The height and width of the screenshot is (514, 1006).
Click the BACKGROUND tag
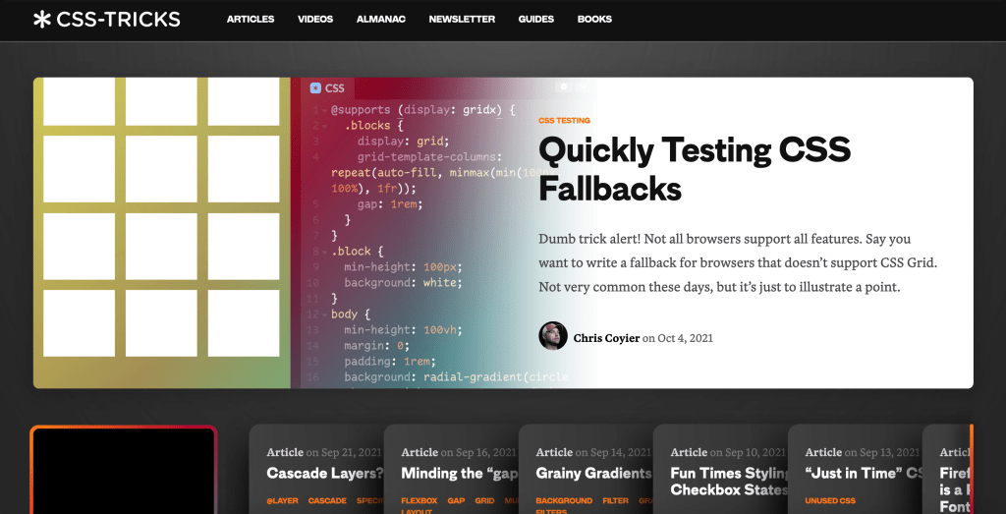tap(564, 500)
